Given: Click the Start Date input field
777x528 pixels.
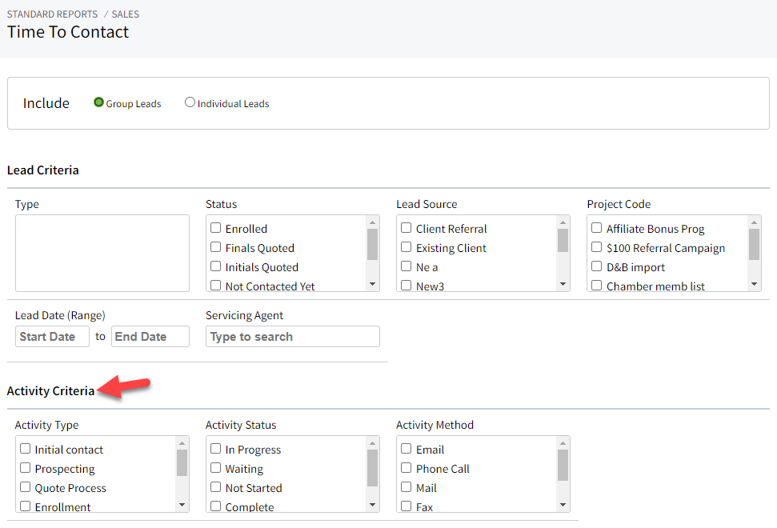Looking at the screenshot, I should click(52, 336).
